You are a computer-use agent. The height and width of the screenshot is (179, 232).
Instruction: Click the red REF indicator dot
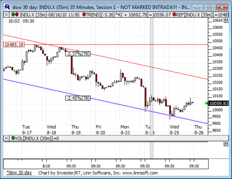tap(174, 14)
